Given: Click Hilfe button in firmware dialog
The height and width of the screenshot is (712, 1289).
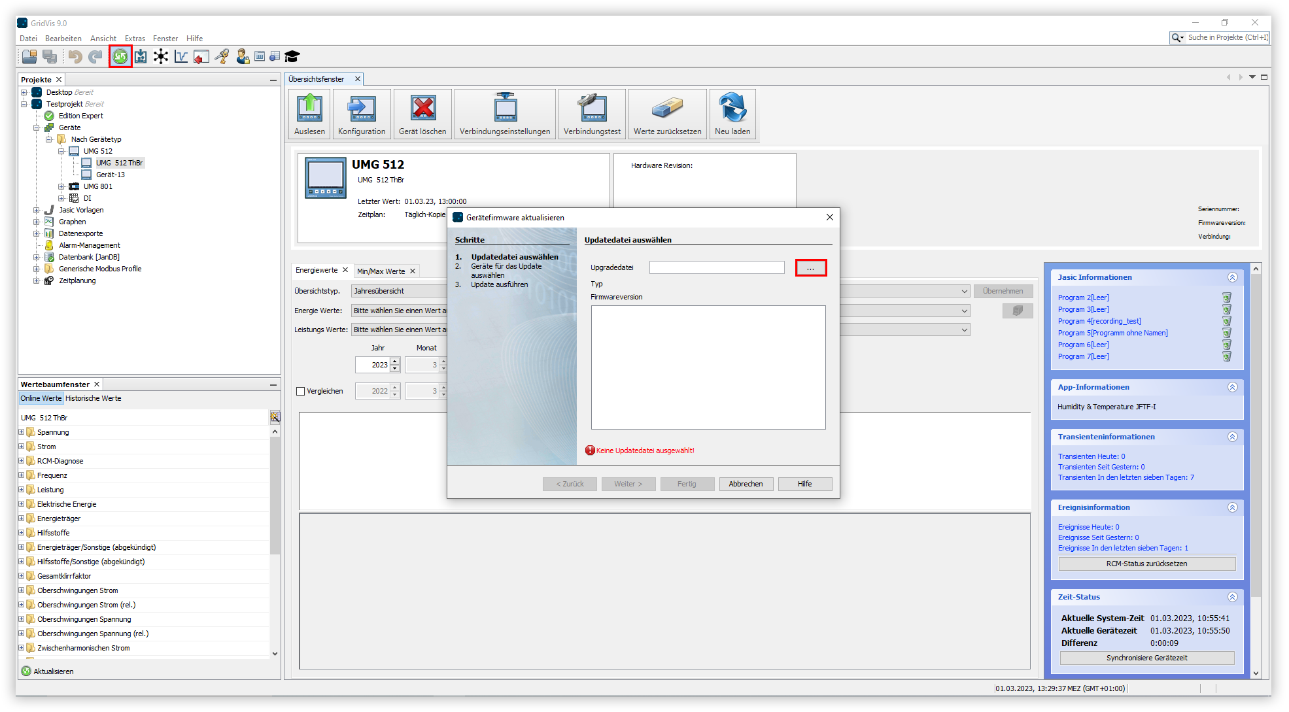Looking at the screenshot, I should coord(804,484).
